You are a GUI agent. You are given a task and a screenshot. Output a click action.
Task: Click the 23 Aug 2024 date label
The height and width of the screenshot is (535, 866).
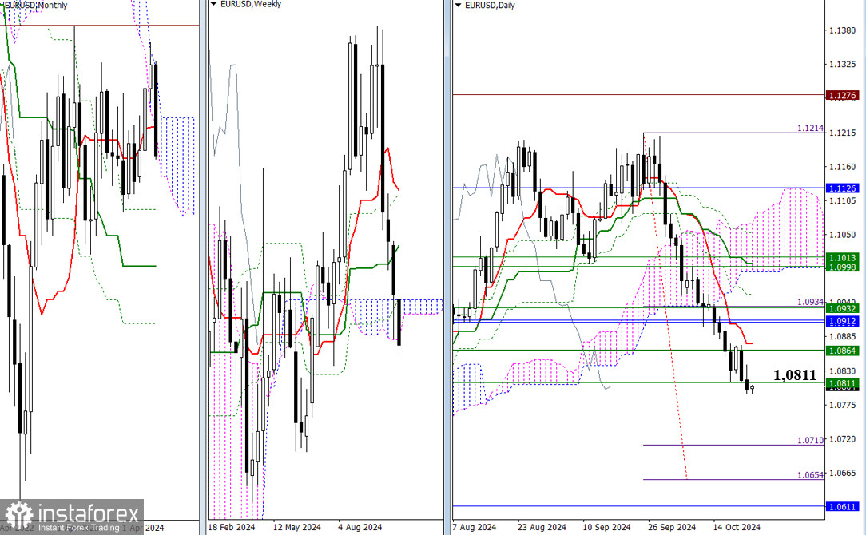(x=542, y=527)
